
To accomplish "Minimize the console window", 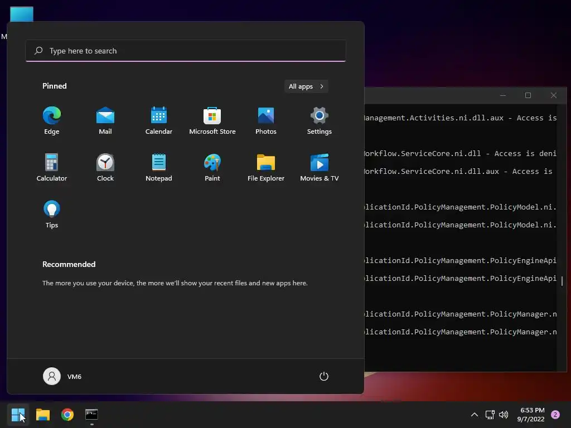I will click(503, 95).
